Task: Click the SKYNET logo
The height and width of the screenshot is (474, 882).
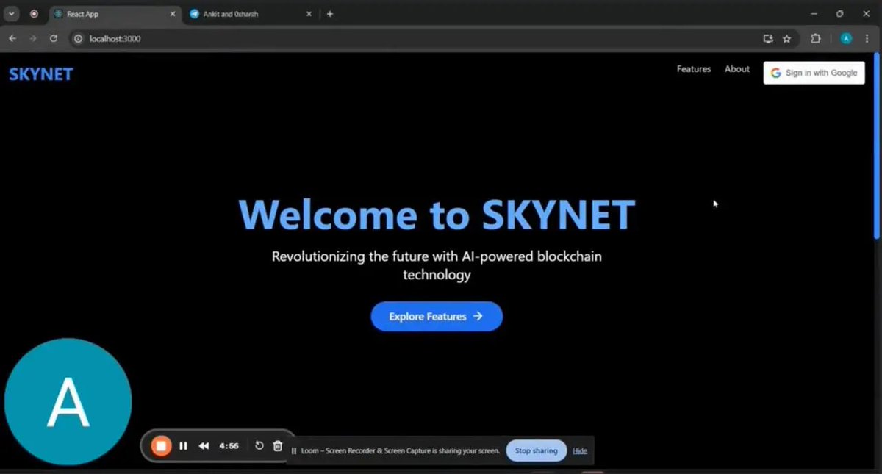Action: (41, 73)
